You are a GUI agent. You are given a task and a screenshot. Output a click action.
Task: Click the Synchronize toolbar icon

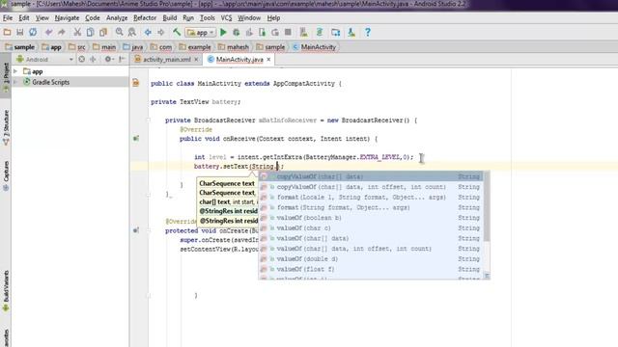(x=33, y=32)
